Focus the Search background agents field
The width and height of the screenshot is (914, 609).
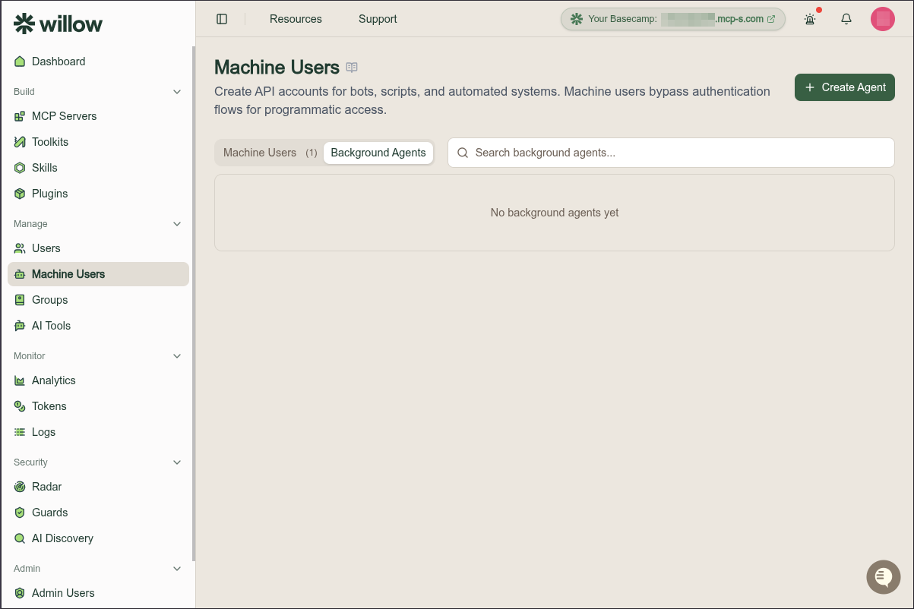(671, 153)
